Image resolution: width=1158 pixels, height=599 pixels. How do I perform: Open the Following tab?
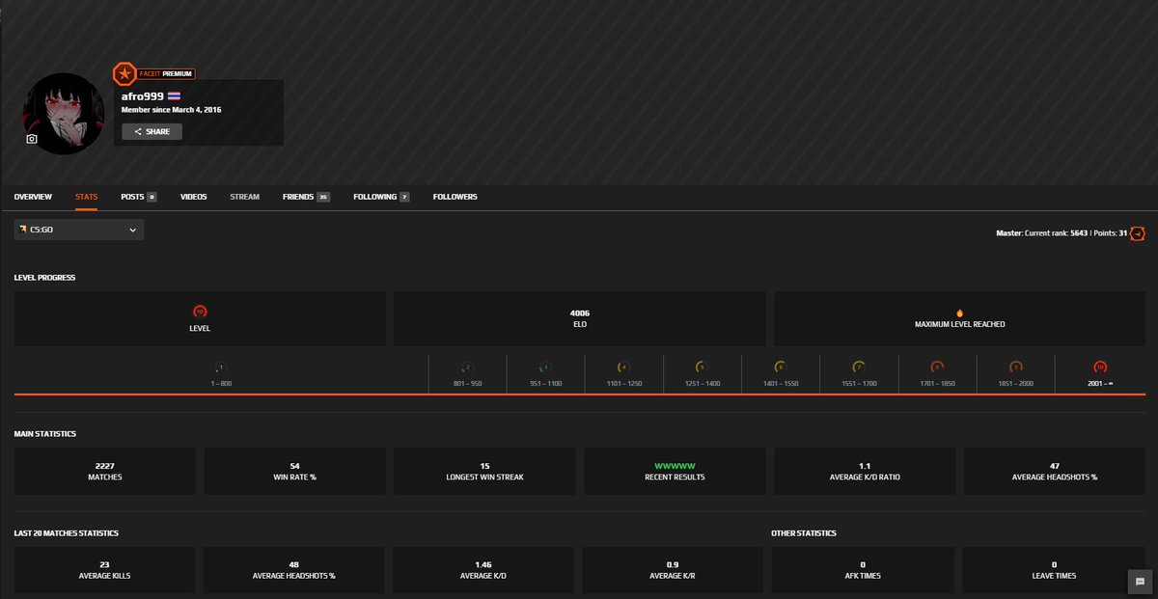[x=381, y=197]
